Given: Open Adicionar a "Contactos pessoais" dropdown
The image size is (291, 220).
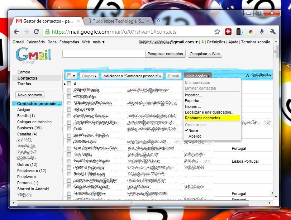Looking at the screenshot, I should pyautogui.click(x=132, y=76).
